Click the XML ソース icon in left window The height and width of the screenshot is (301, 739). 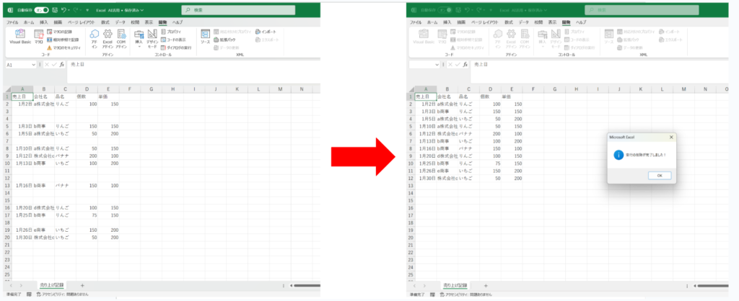click(205, 37)
